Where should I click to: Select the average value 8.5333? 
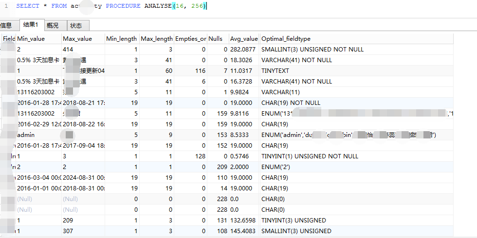244,135
